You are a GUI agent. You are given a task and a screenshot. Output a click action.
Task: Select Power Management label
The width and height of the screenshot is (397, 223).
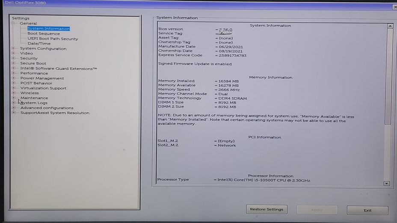pyautogui.click(x=42, y=78)
